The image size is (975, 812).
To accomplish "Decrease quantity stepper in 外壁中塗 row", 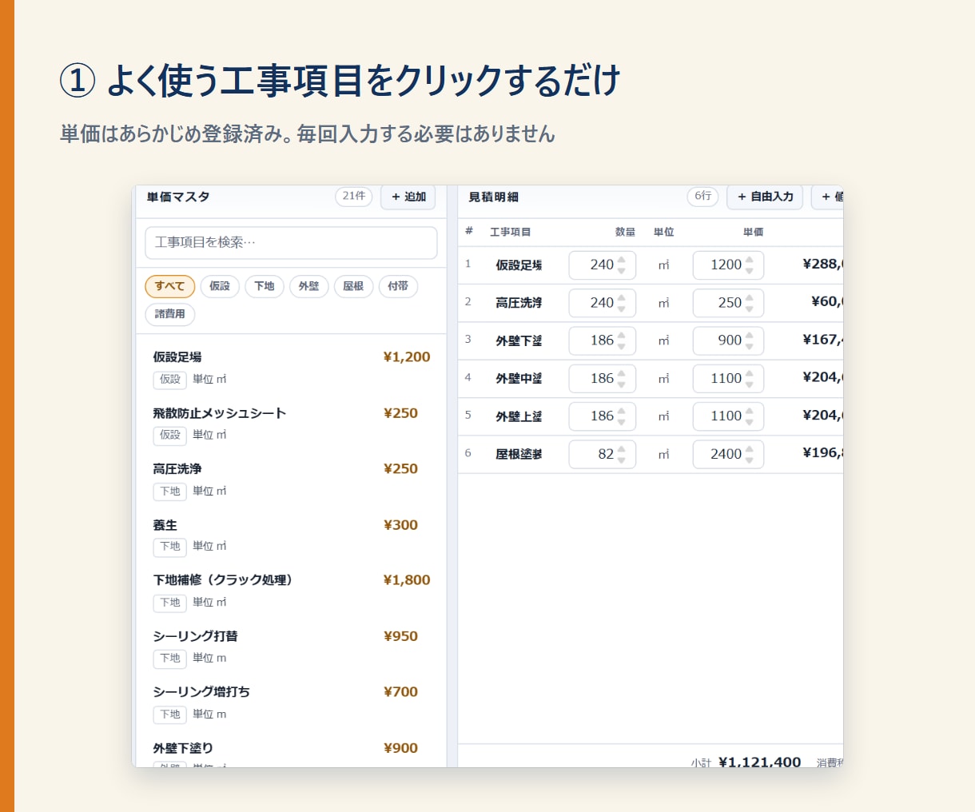I will pyautogui.click(x=622, y=384).
